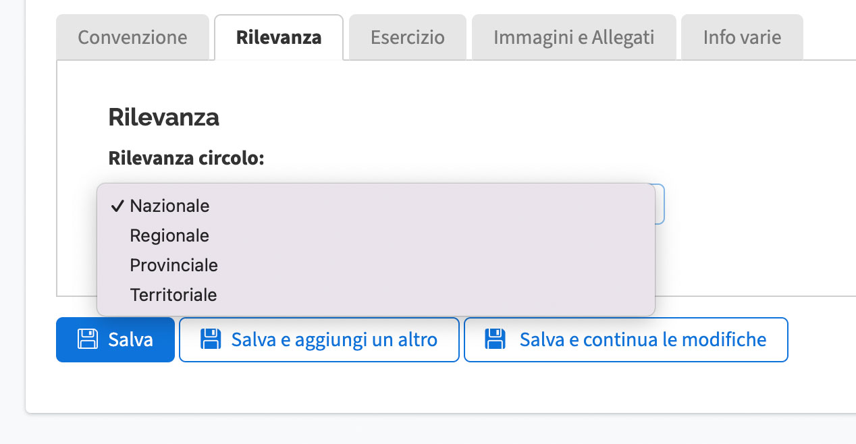Open the Info varie tab
The image size is (856, 444).
742,37
